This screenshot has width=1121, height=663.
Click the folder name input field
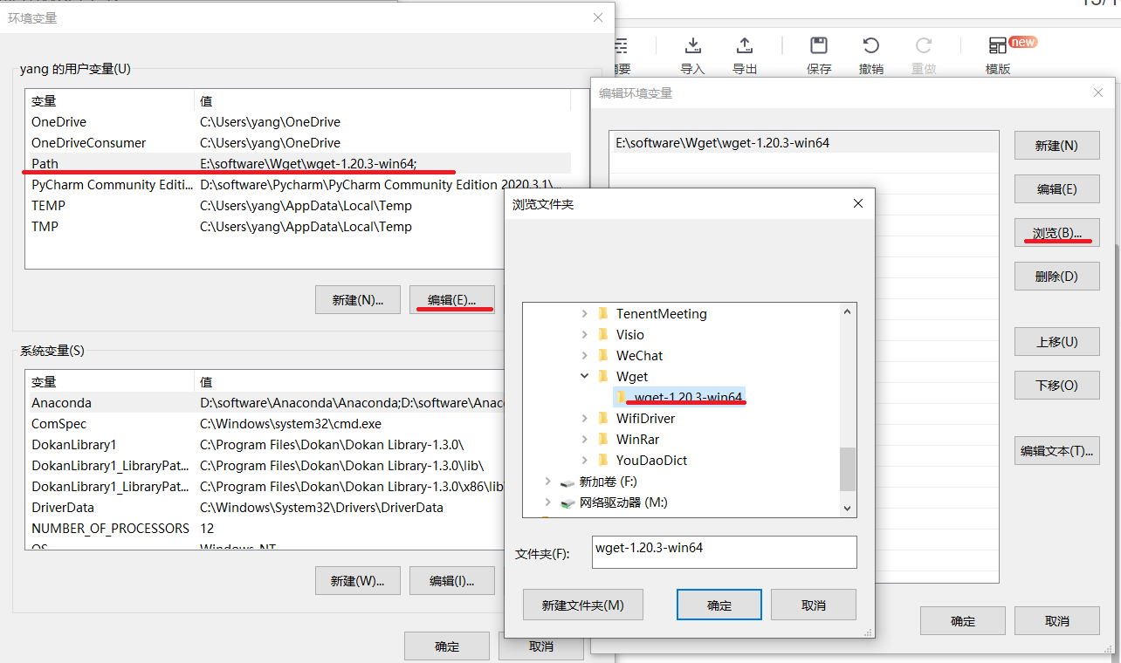[724, 551]
